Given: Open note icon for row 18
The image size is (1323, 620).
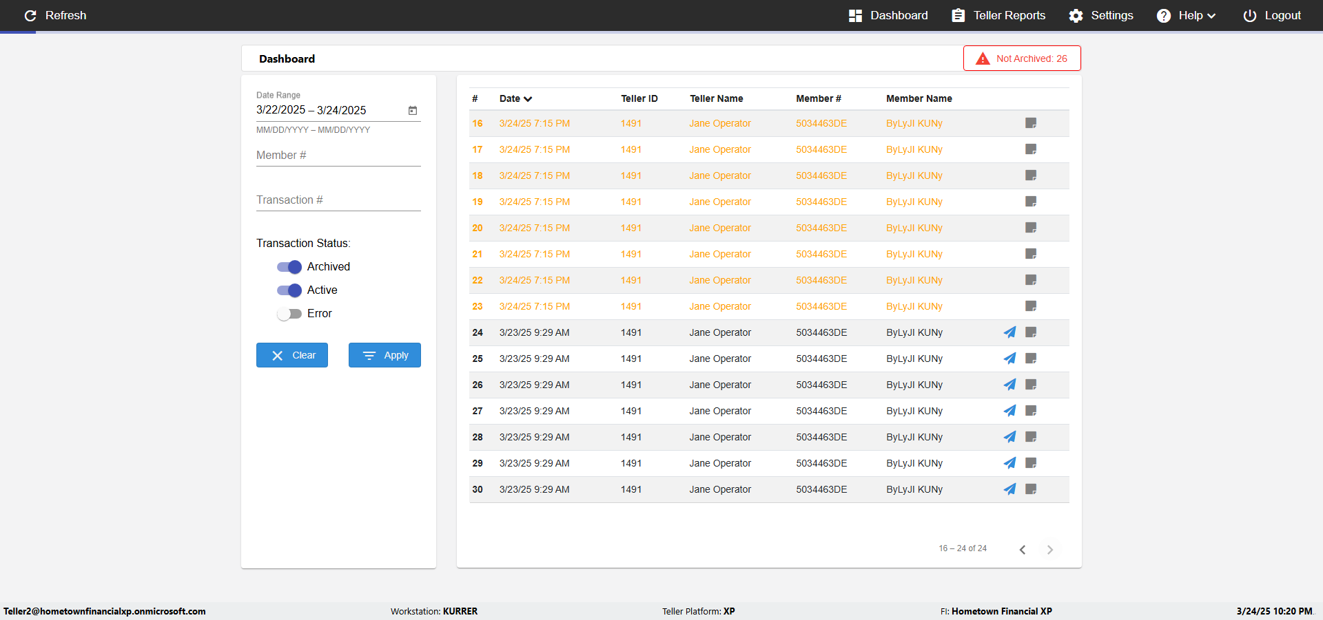Looking at the screenshot, I should tap(1031, 175).
